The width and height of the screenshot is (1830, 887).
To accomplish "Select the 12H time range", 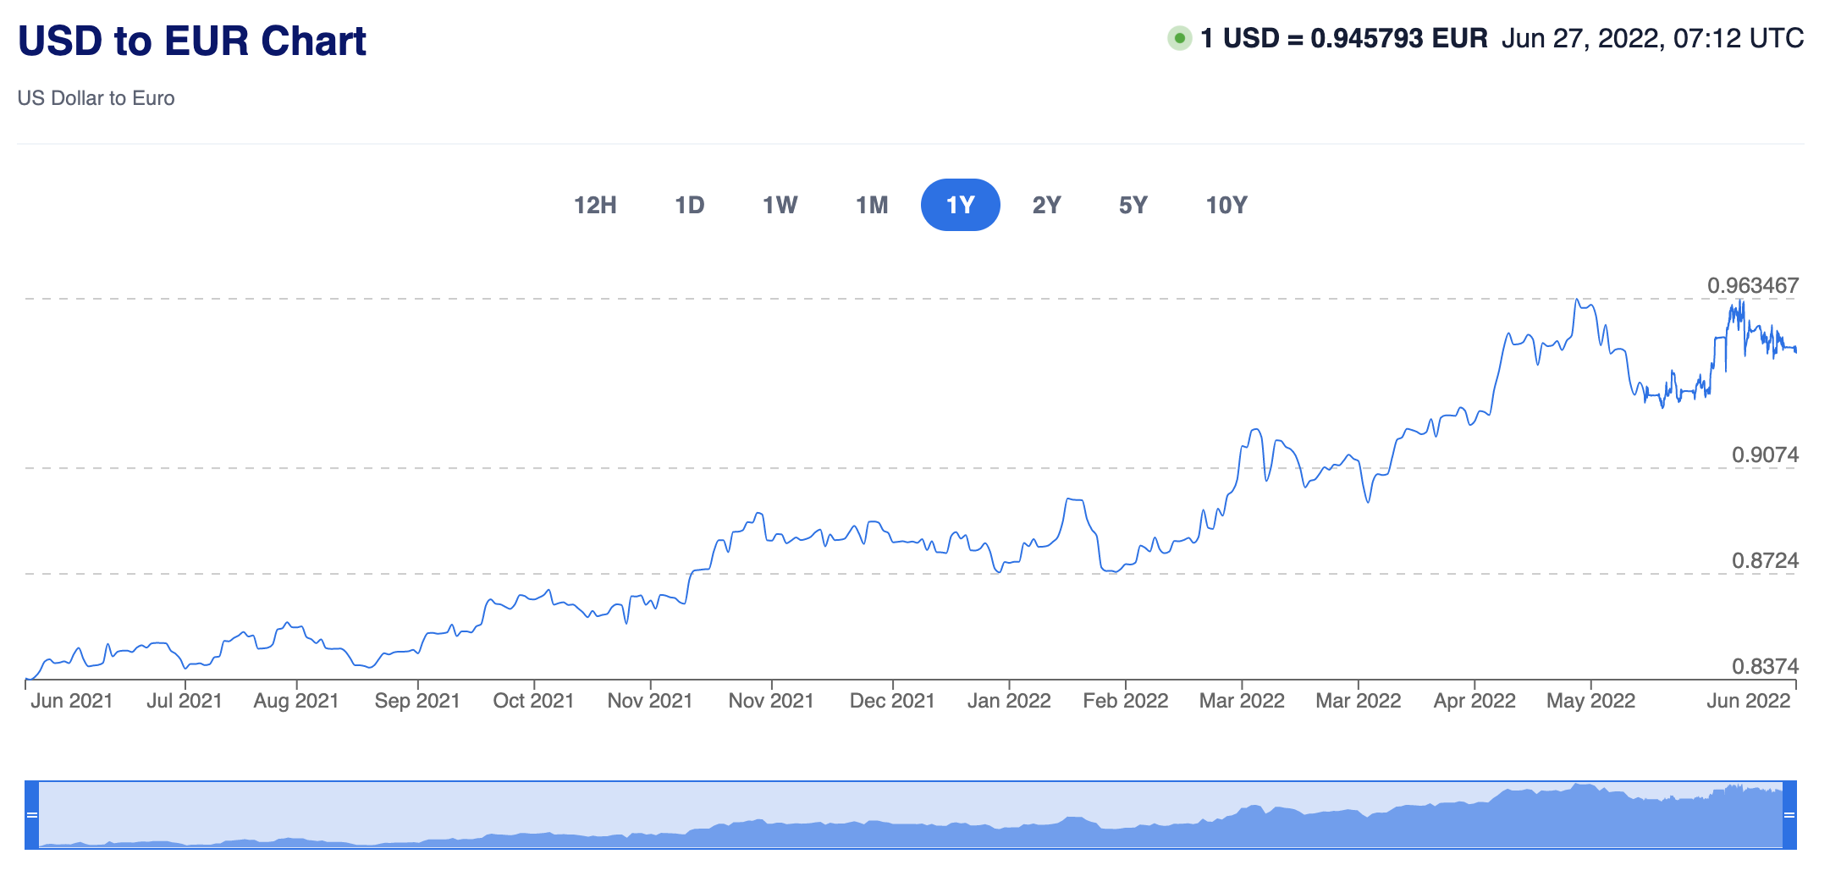I will (x=595, y=205).
